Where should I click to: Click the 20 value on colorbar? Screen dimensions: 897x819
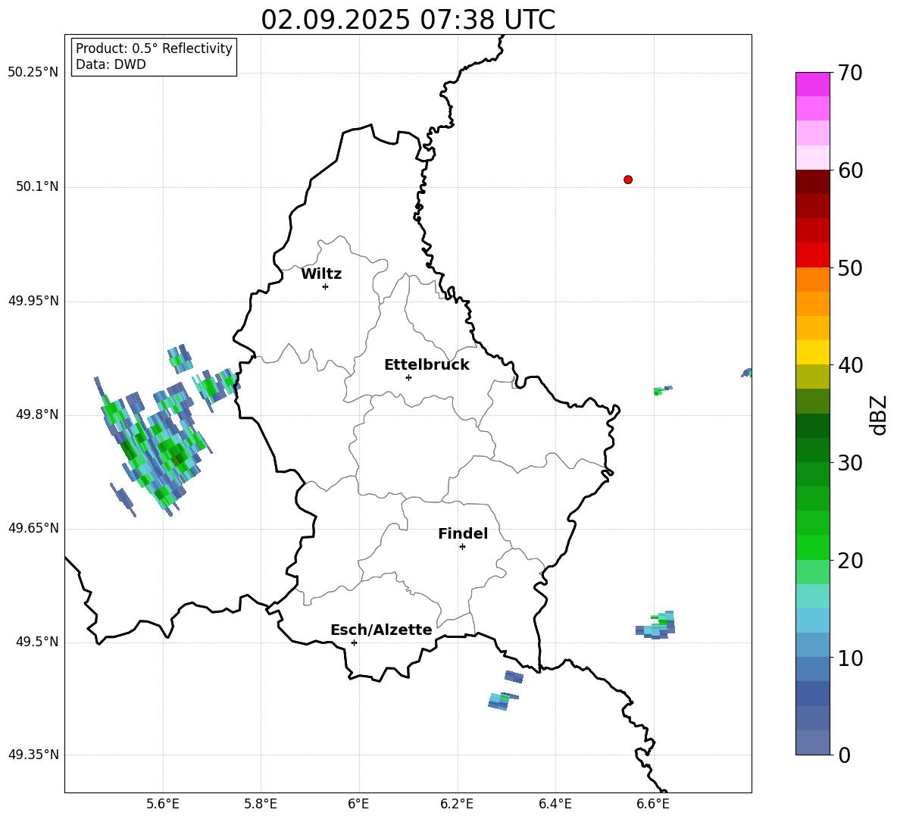[850, 561]
